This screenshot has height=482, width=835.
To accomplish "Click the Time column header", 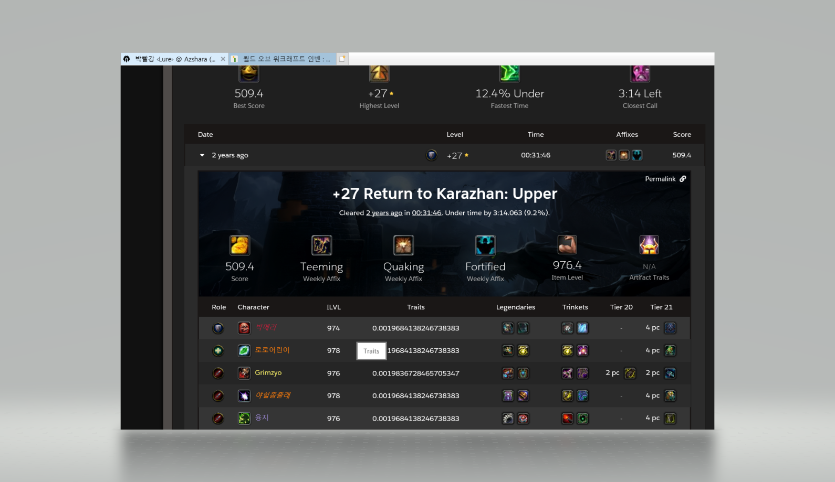I will 536,135.
